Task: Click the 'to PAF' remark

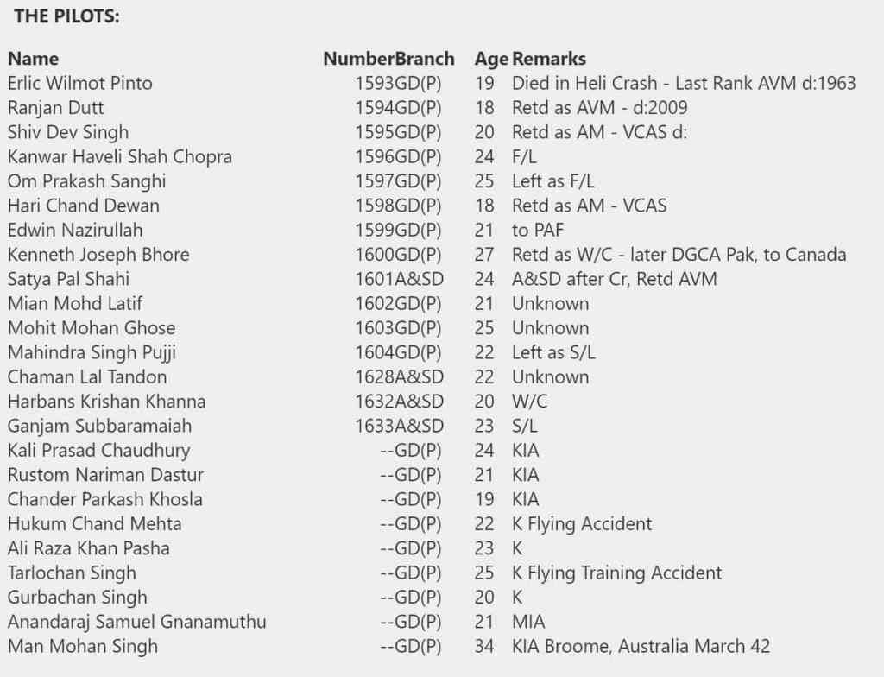Action: 537,231
